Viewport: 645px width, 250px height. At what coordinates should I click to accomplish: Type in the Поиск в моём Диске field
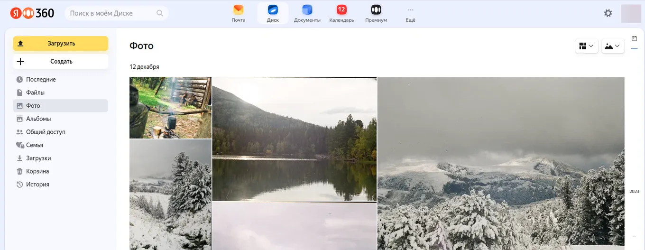click(111, 13)
